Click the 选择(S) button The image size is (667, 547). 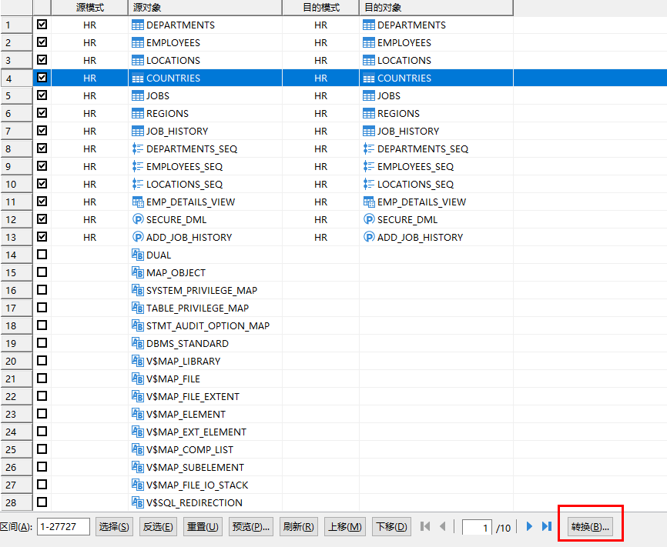tap(114, 526)
